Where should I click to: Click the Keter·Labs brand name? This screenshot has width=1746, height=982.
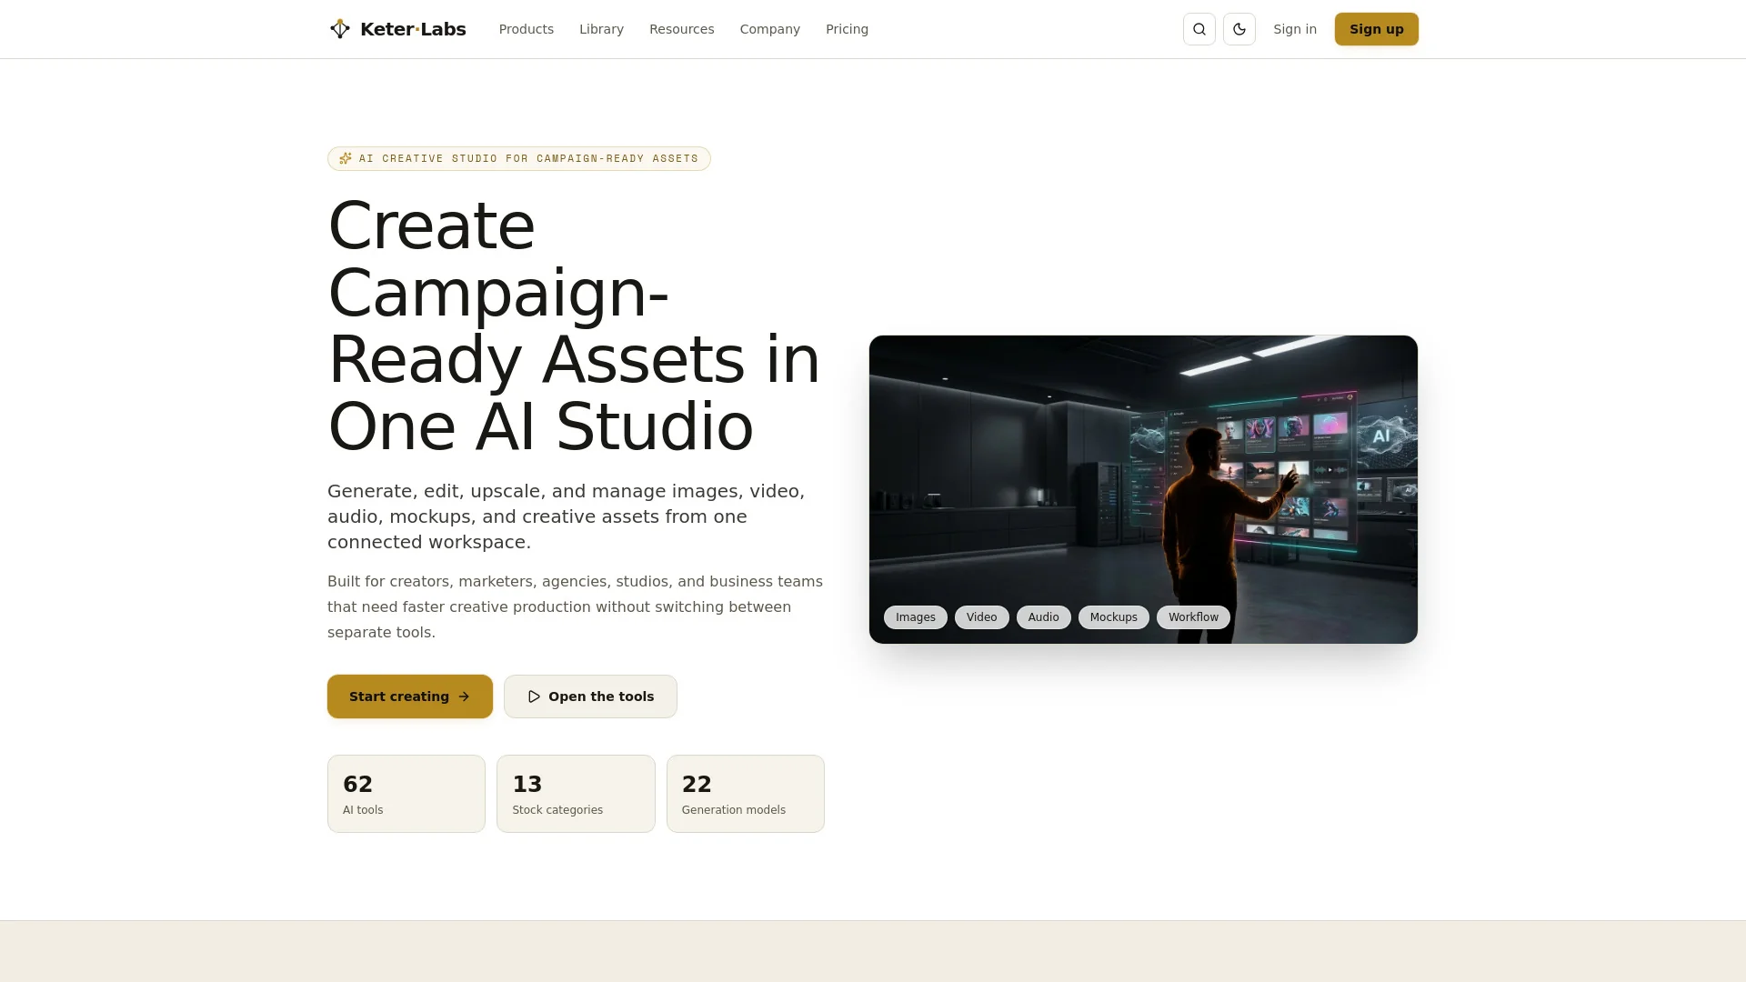pyautogui.click(x=413, y=29)
